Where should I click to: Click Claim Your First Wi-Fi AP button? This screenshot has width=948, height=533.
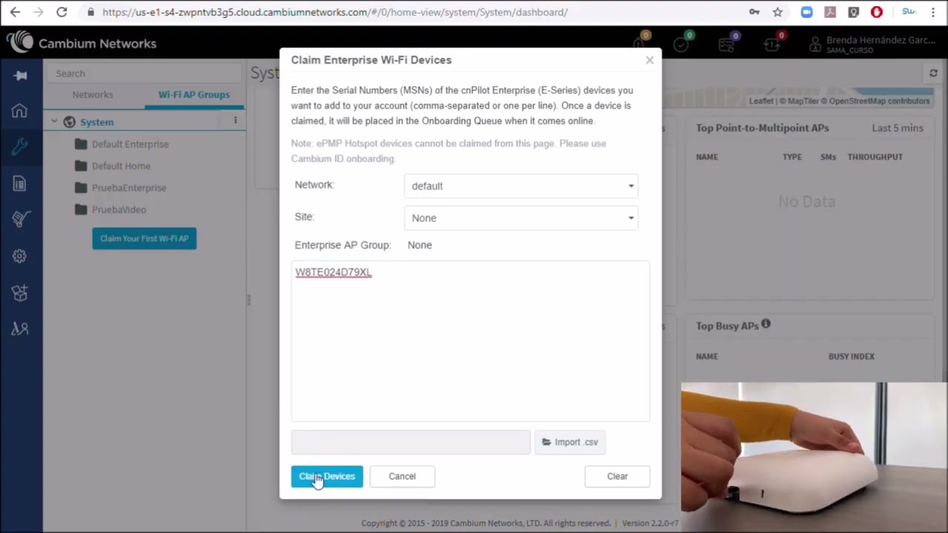144,238
